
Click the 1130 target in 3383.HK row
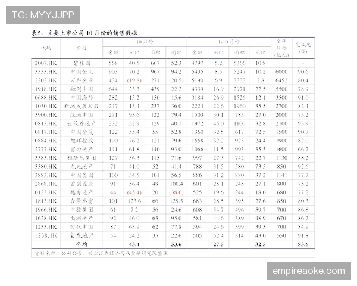click(x=281, y=158)
